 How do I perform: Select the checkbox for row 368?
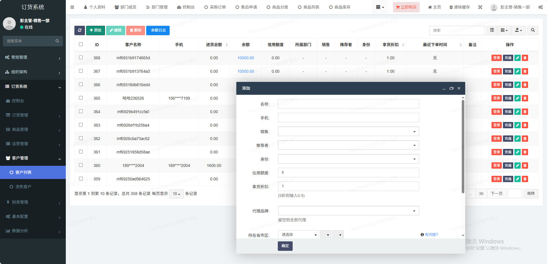point(81,58)
